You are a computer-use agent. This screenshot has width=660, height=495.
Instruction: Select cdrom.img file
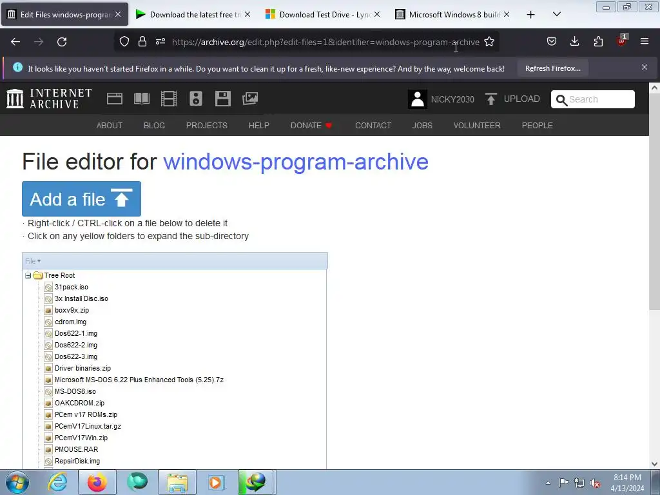tap(70, 322)
